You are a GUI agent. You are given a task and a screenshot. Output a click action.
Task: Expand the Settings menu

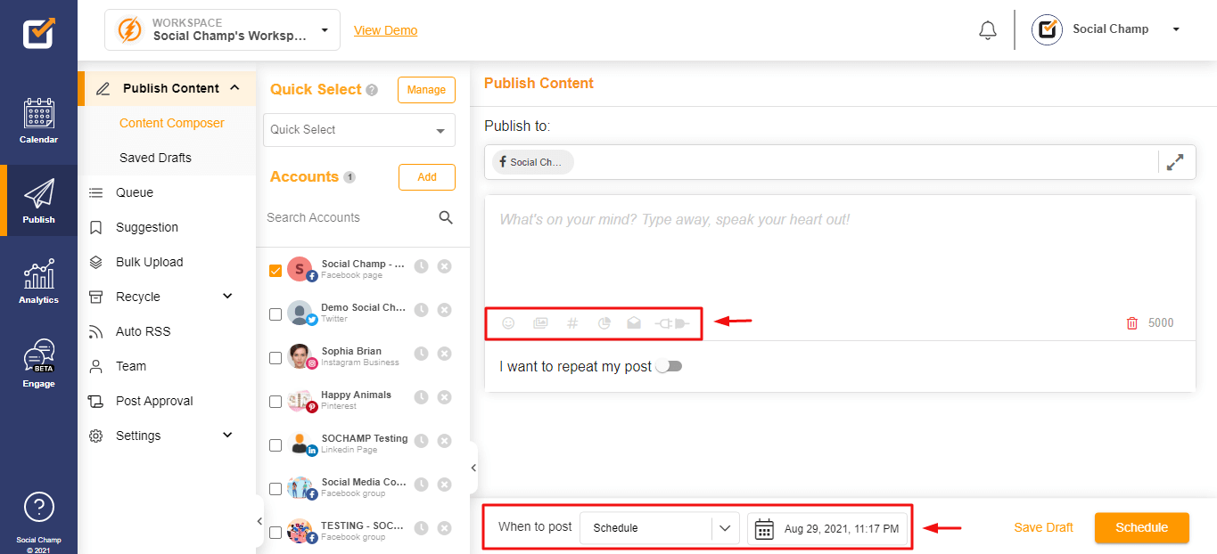tap(227, 435)
